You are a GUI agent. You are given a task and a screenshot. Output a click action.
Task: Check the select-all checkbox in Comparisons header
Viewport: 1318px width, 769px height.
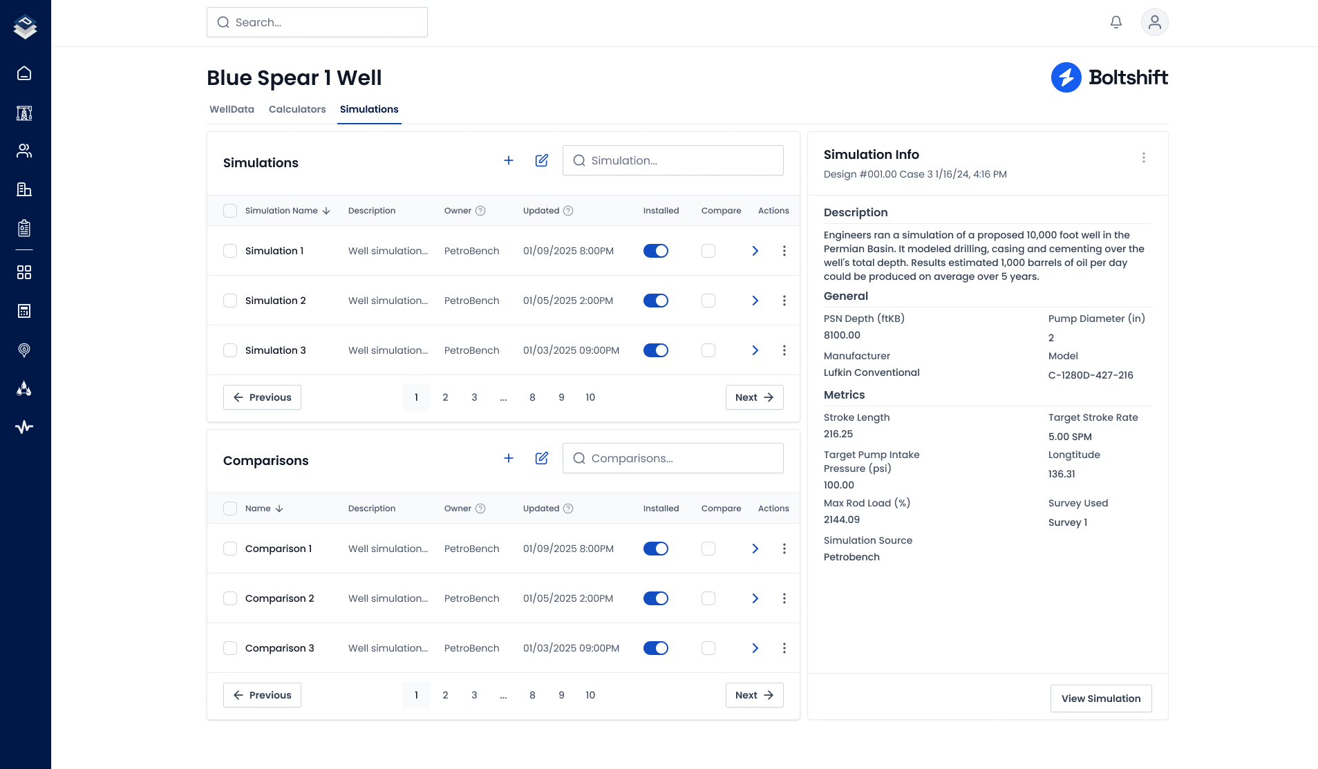pos(230,508)
